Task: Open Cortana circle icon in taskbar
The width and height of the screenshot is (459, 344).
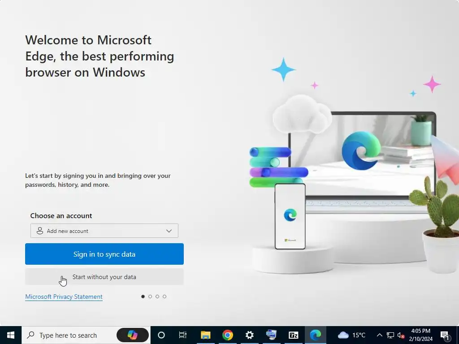Action: coord(161,335)
